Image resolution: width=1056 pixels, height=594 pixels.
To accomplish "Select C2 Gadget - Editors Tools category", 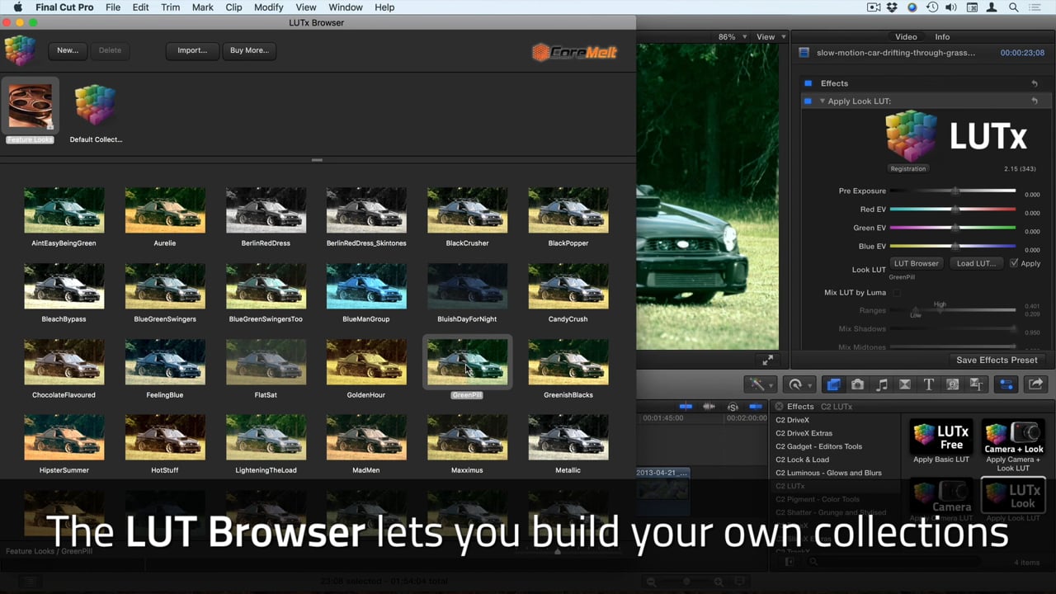I will tap(818, 446).
